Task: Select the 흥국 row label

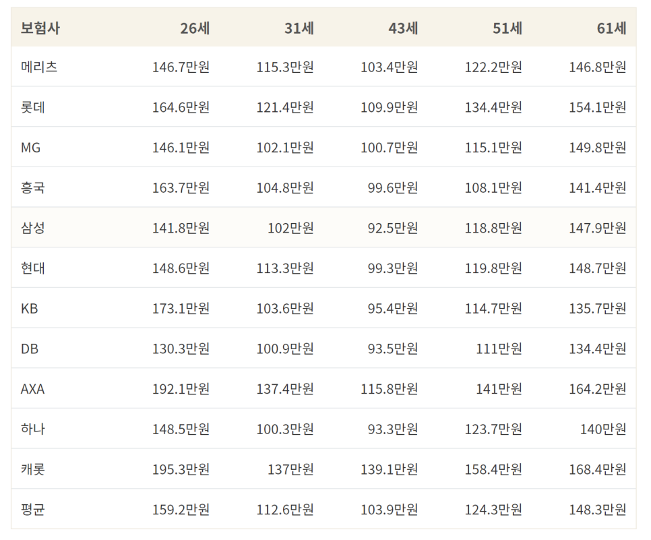Action: coord(33,188)
